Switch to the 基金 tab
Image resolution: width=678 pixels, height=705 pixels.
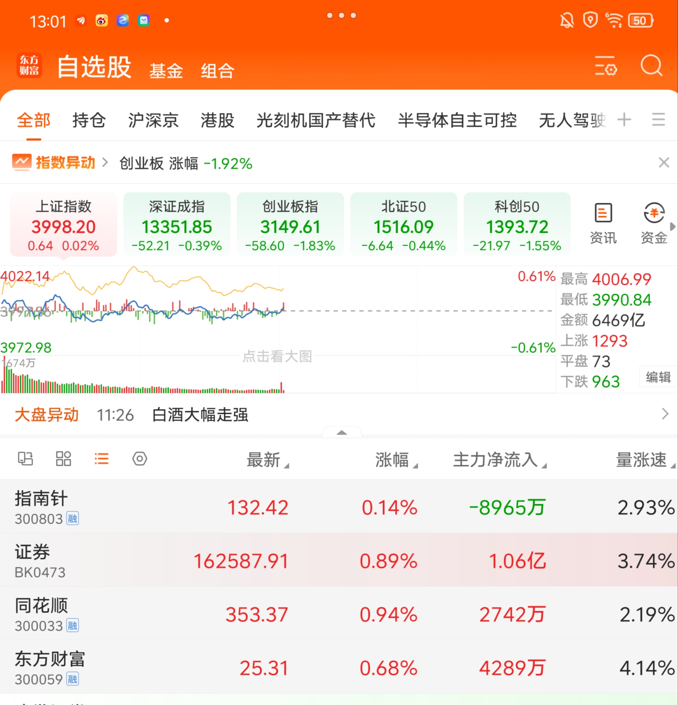[166, 71]
